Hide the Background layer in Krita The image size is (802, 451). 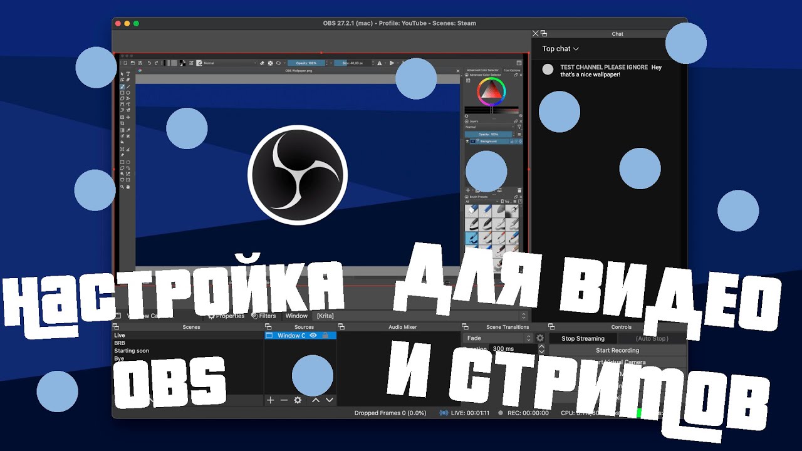pyautogui.click(x=467, y=142)
